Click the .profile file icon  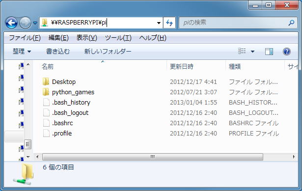click(46, 133)
